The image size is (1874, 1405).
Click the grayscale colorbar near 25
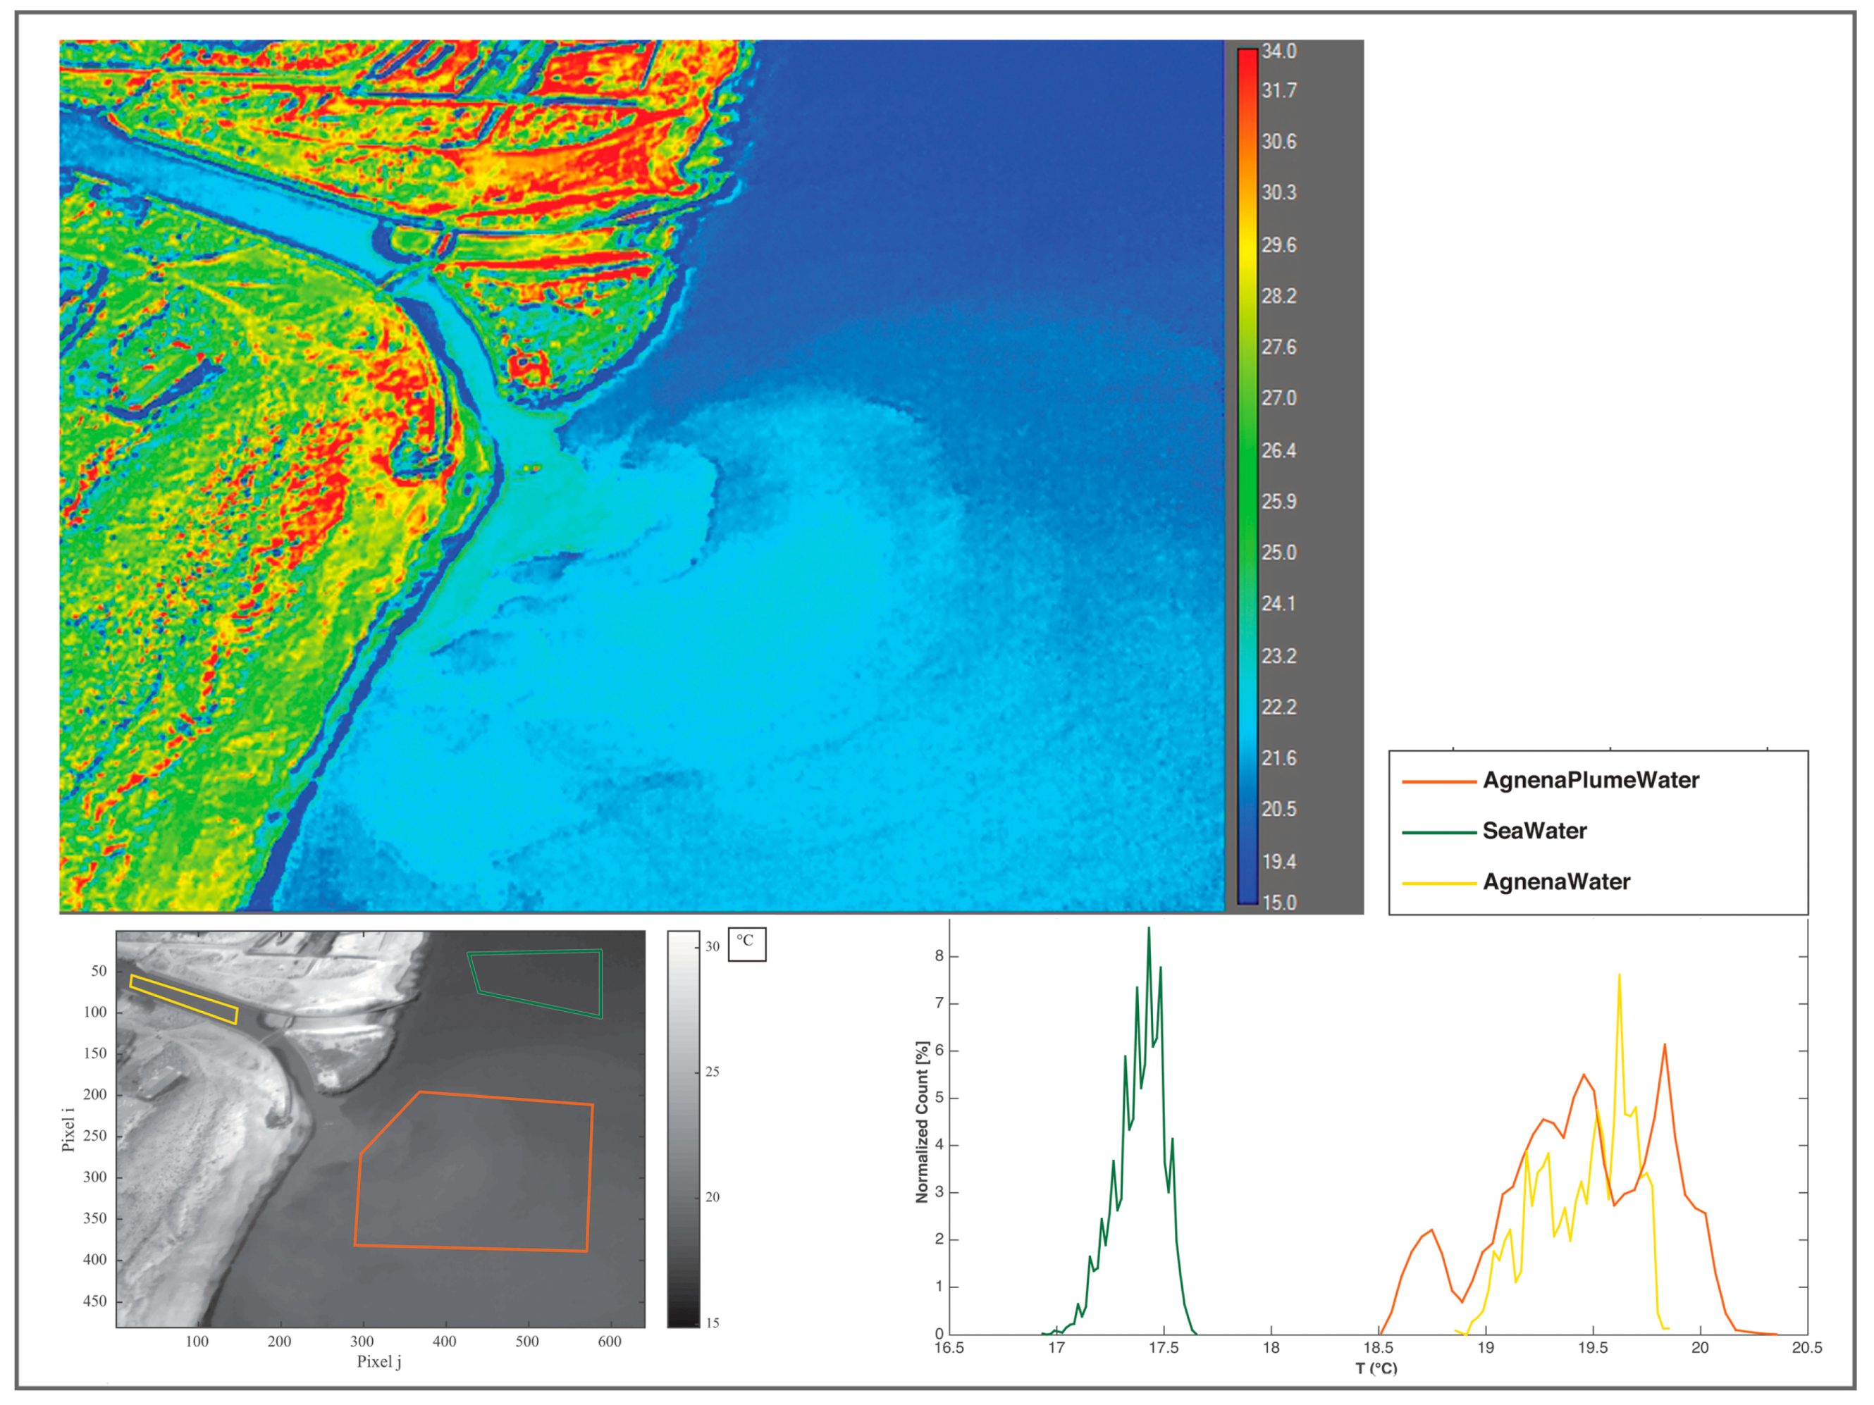click(683, 1072)
